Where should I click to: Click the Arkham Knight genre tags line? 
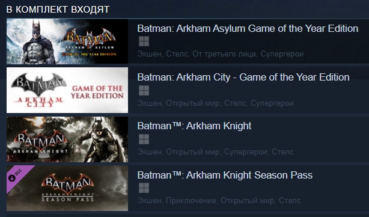(x=215, y=152)
